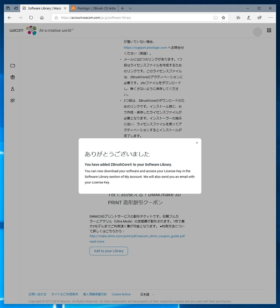Click the PRINT 造形割引クーポン heading

pos(135,202)
